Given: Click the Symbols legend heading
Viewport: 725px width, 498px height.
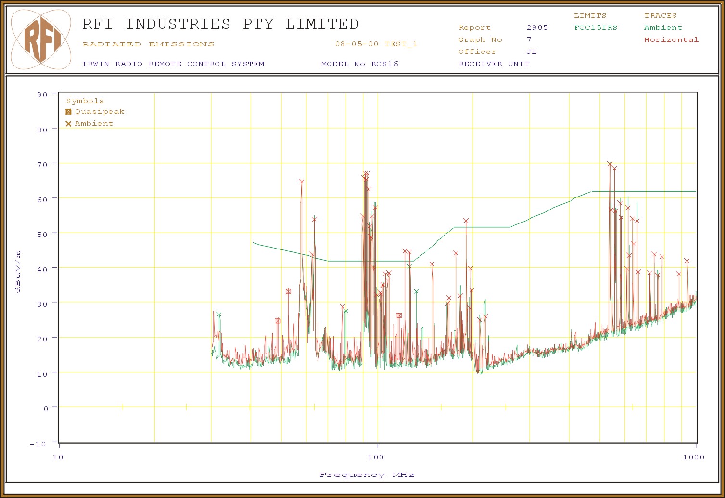Looking at the screenshot, I should pyautogui.click(x=85, y=101).
